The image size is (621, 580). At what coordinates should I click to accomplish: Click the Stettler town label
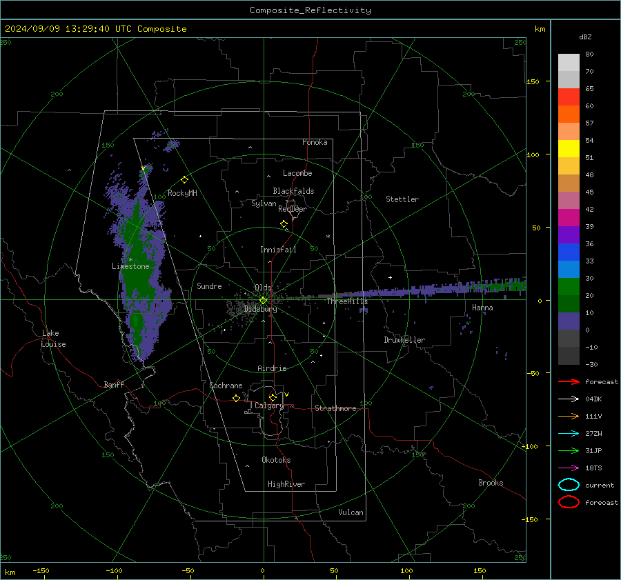pyautogui.click(x=402, y=199)
